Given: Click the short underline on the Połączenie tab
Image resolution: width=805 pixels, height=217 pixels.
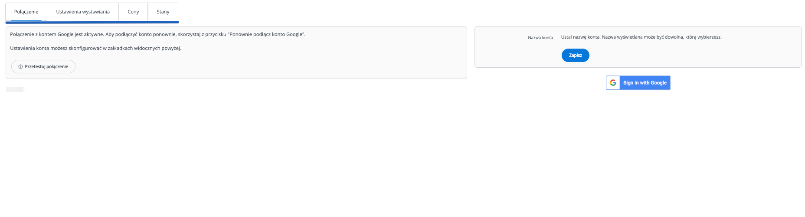Looking at the screenshot, I should point(26,20).
